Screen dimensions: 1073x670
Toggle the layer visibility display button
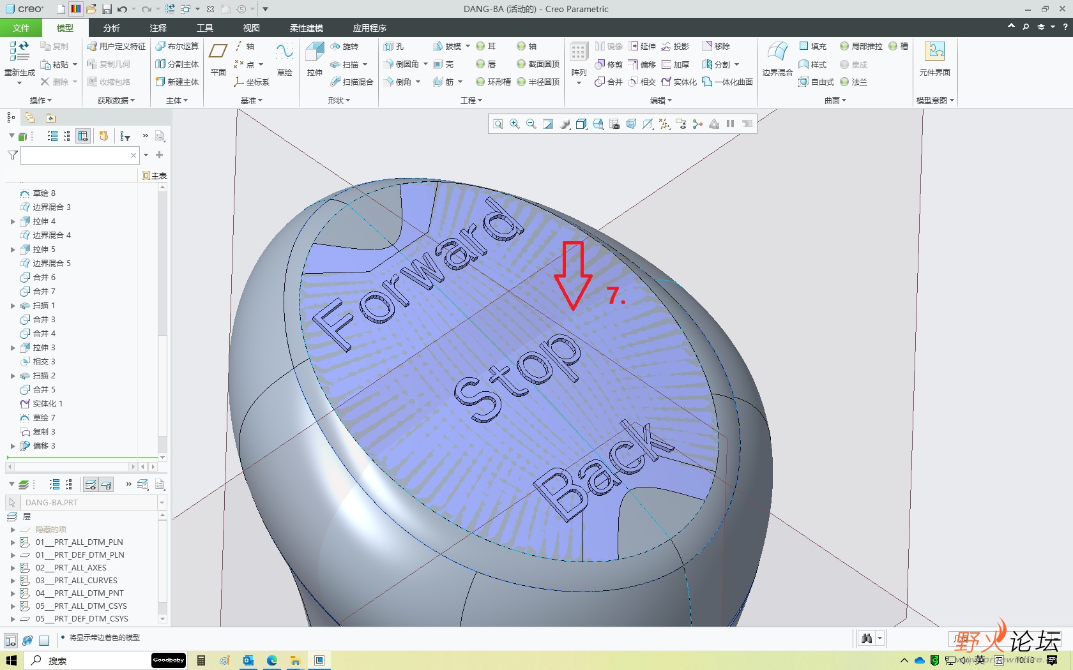(91, 485)
